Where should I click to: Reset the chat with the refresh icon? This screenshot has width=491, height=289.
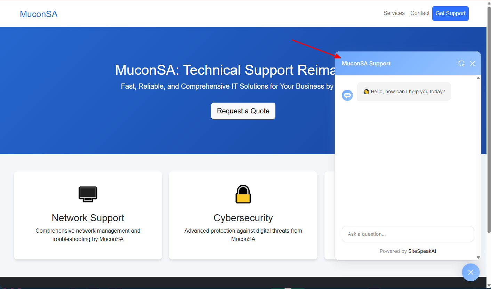click(x=461, y=63)
